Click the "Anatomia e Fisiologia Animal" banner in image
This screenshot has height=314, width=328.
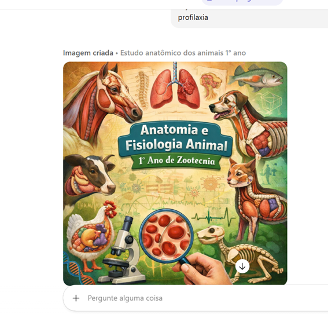coord(175,138)
